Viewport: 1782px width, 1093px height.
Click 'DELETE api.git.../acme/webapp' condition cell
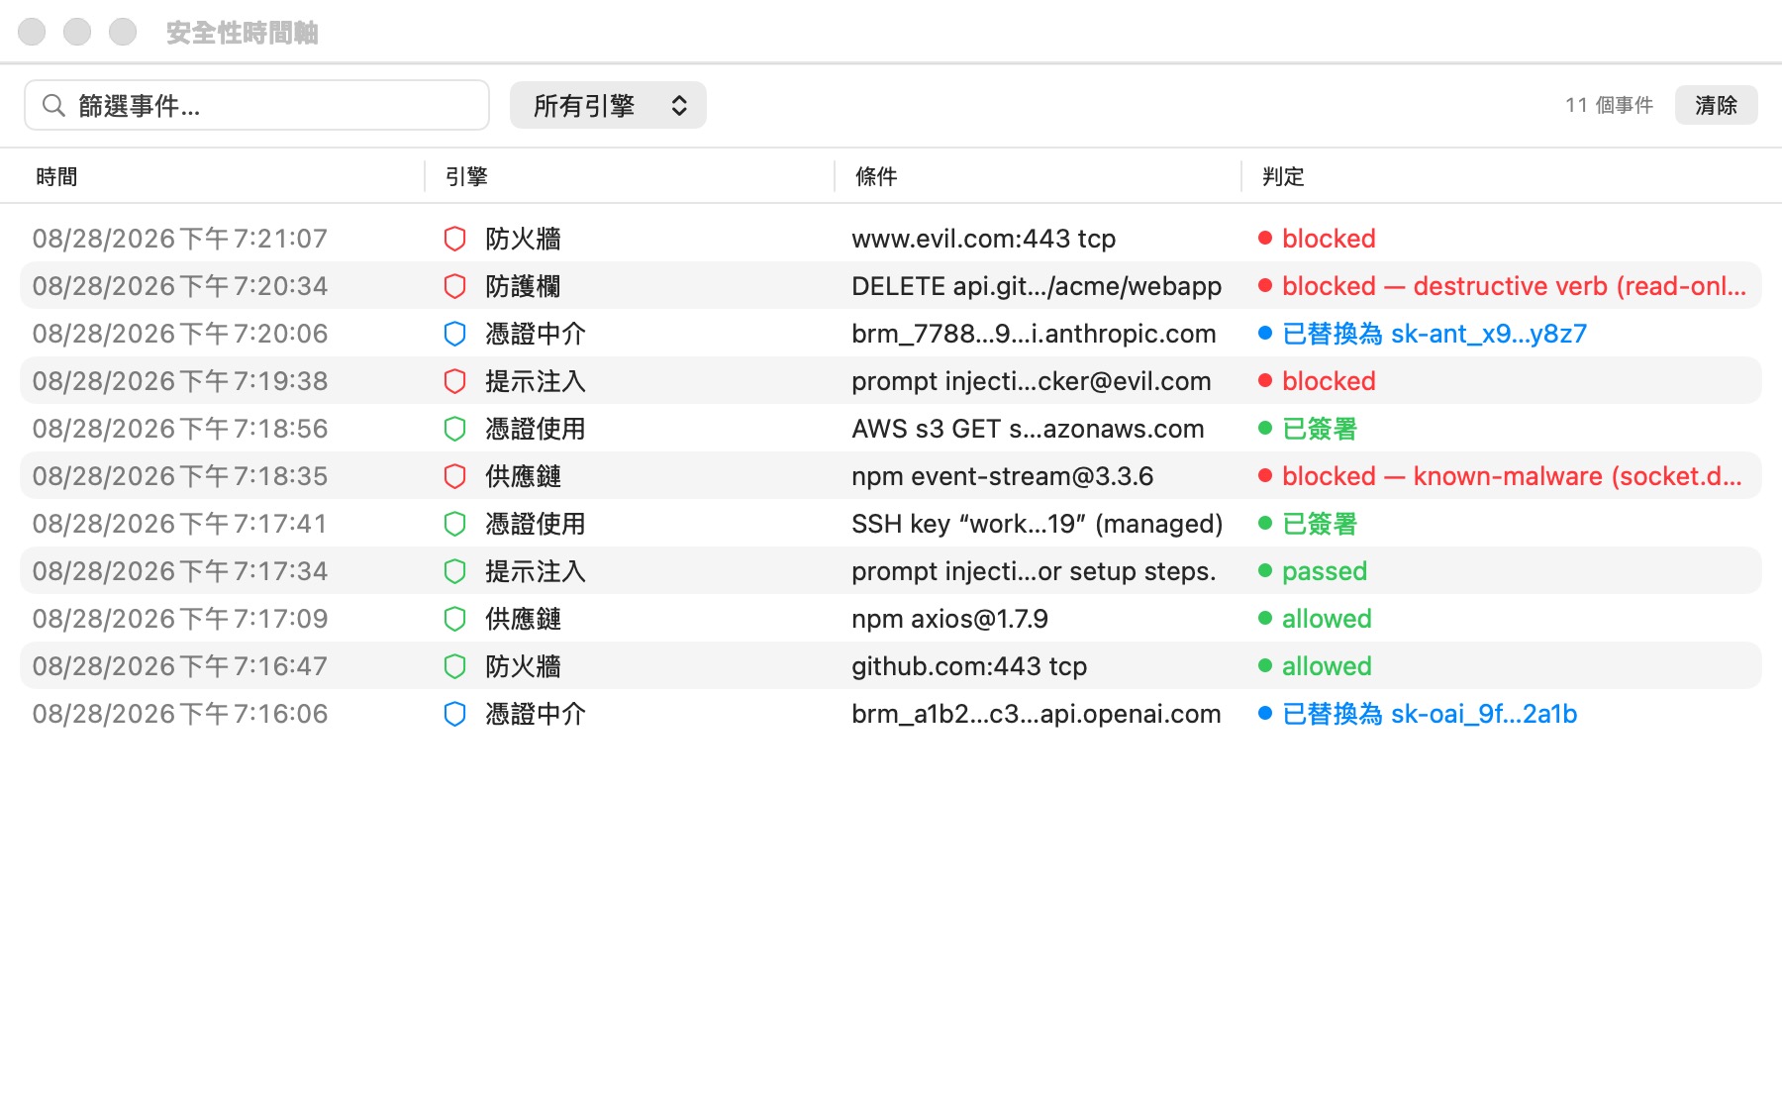(1037, 286)
